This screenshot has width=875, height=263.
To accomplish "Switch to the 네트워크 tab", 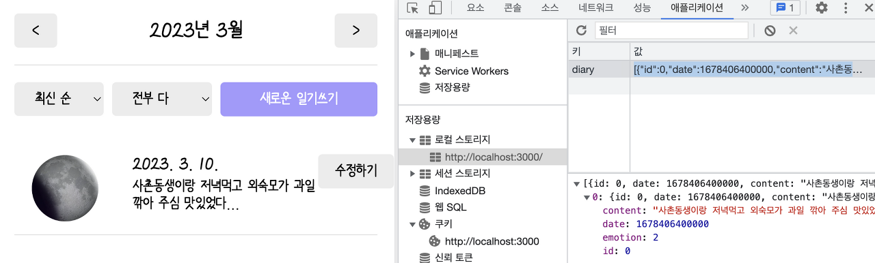I will click(596, 8).
